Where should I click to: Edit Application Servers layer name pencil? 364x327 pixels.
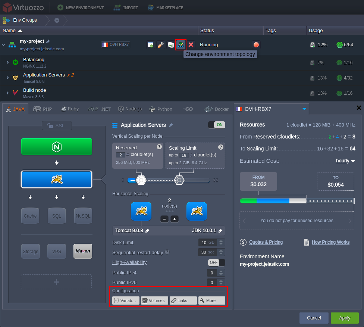point(171,125)
